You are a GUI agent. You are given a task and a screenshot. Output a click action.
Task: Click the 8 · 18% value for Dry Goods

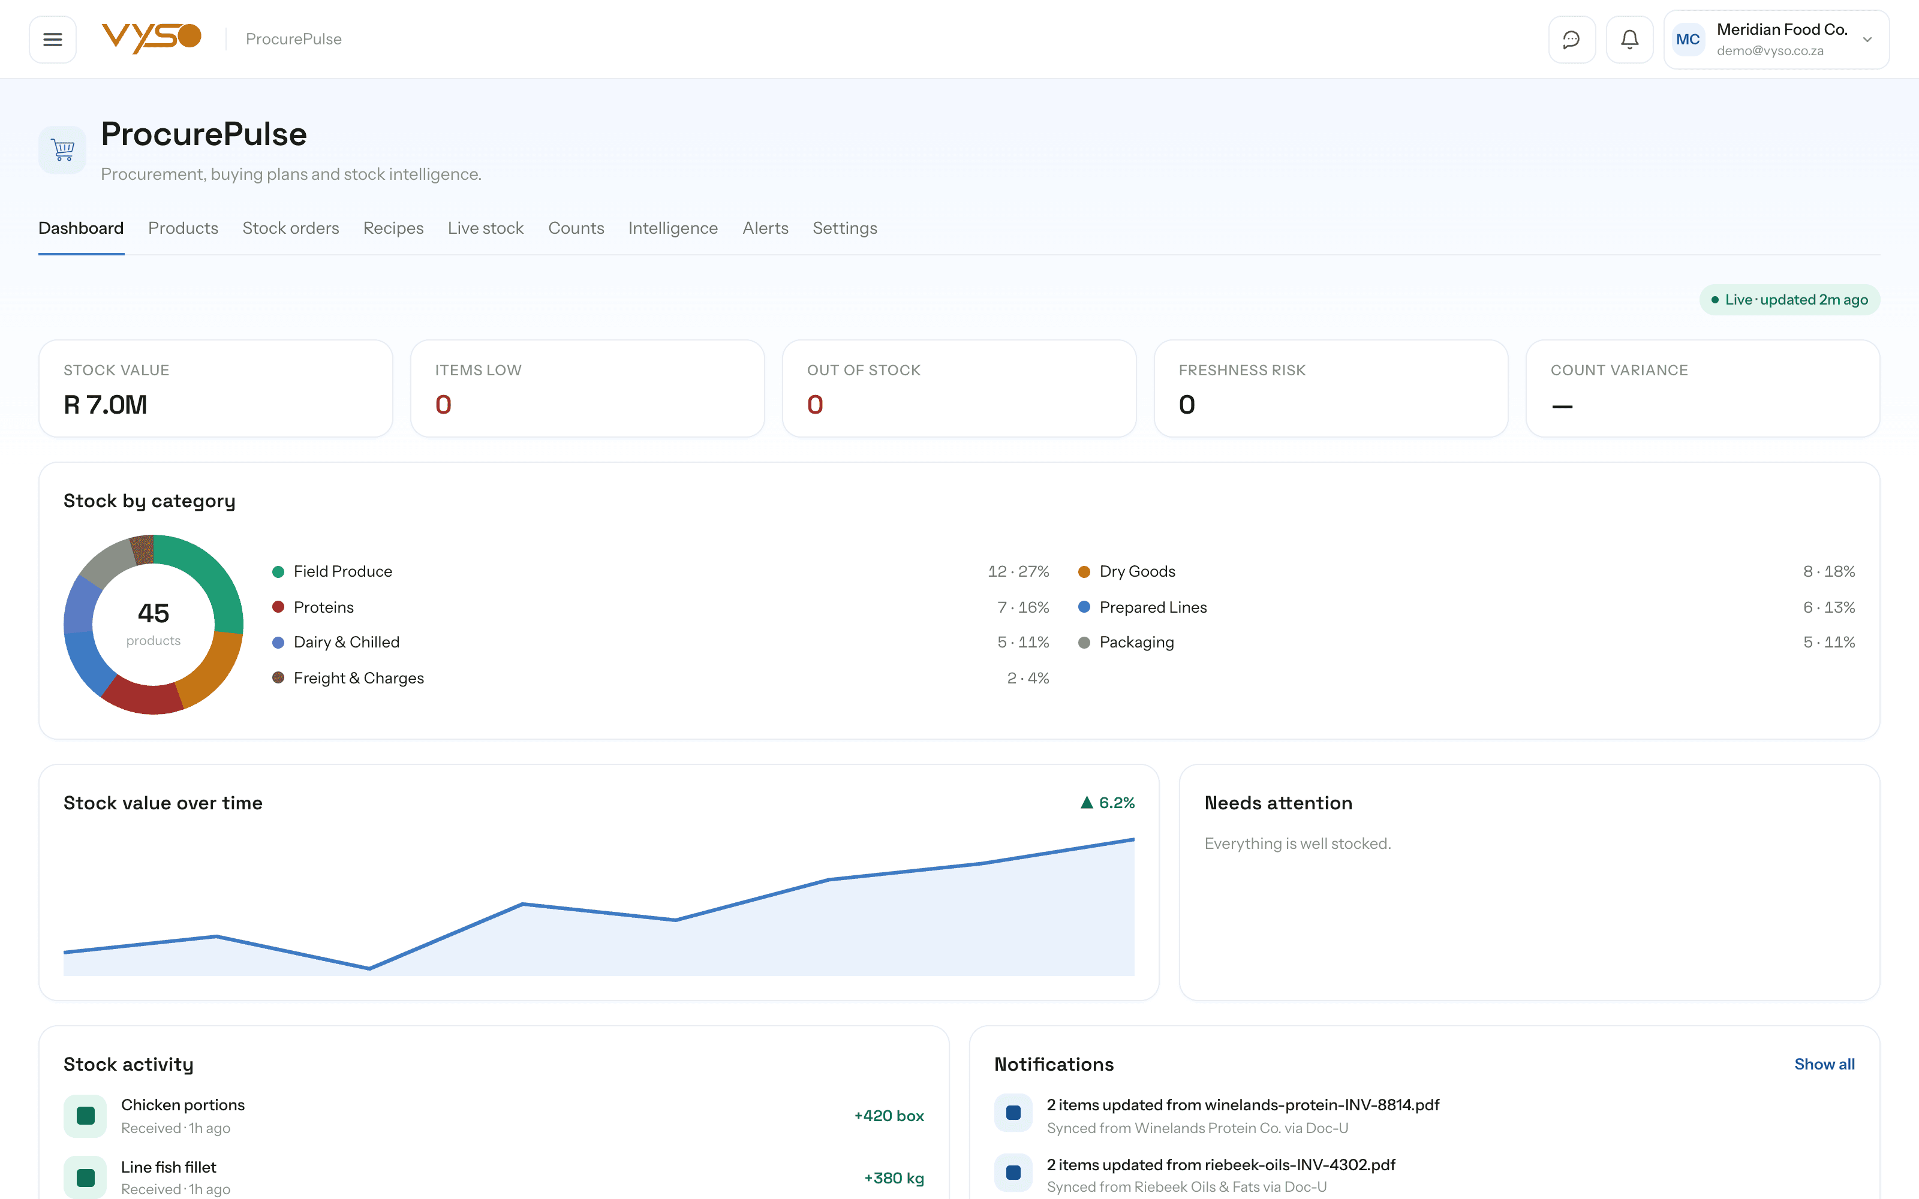(x=1828, y=572)
